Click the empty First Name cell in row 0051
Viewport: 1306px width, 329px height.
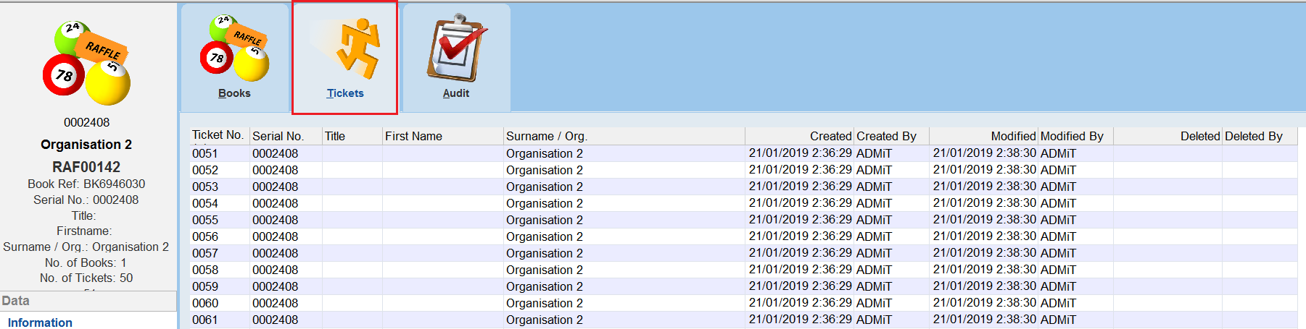[443, 153]
